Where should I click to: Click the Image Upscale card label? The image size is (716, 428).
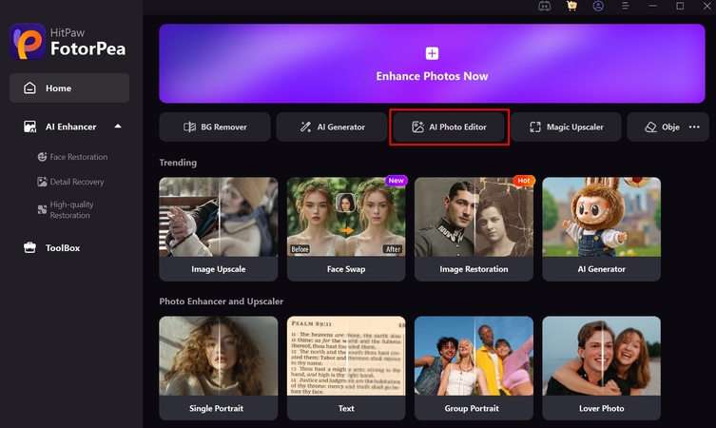[219, 269]
